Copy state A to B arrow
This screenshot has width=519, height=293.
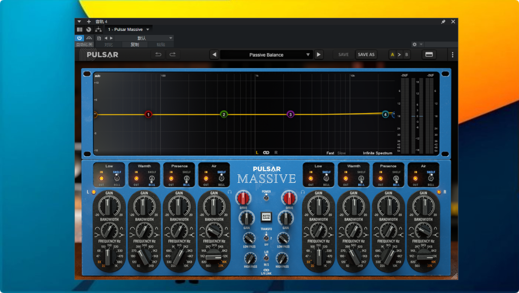pos(399,55)
